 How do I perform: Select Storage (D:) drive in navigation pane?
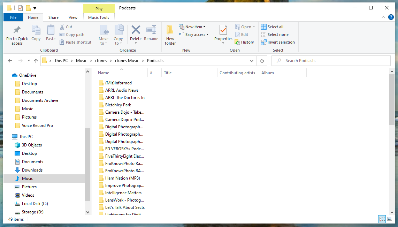pos(32,212)
